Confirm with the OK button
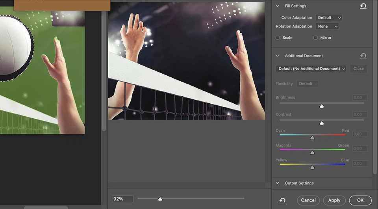This screenshot has width=378, height=209. pyautogui.click(x=360, y=200)
